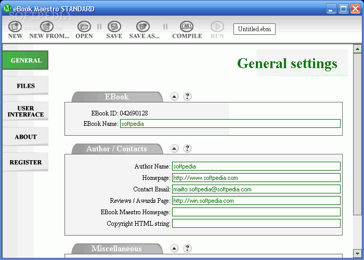Click the Author Name input field

(x=256, y=166)
